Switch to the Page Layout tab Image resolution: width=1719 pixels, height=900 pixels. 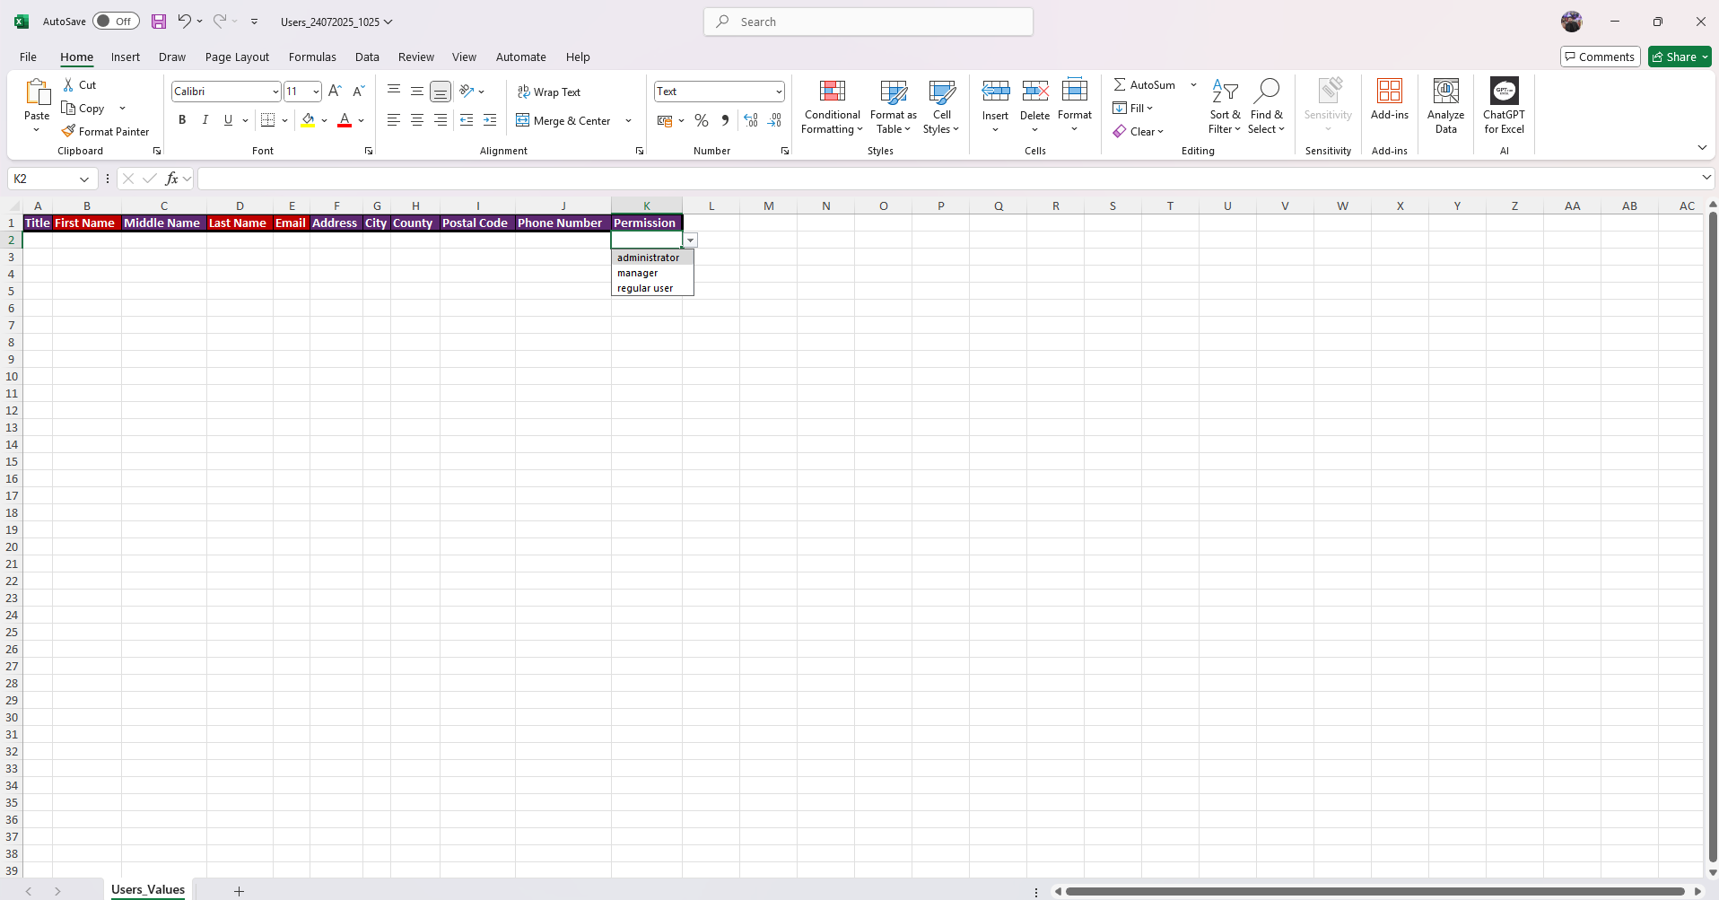[x=237, y=57]
